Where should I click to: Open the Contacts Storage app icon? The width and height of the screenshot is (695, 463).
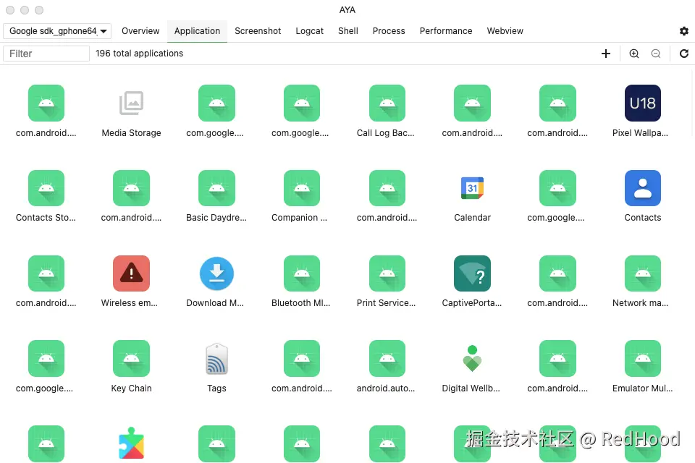tap(46, 188)
